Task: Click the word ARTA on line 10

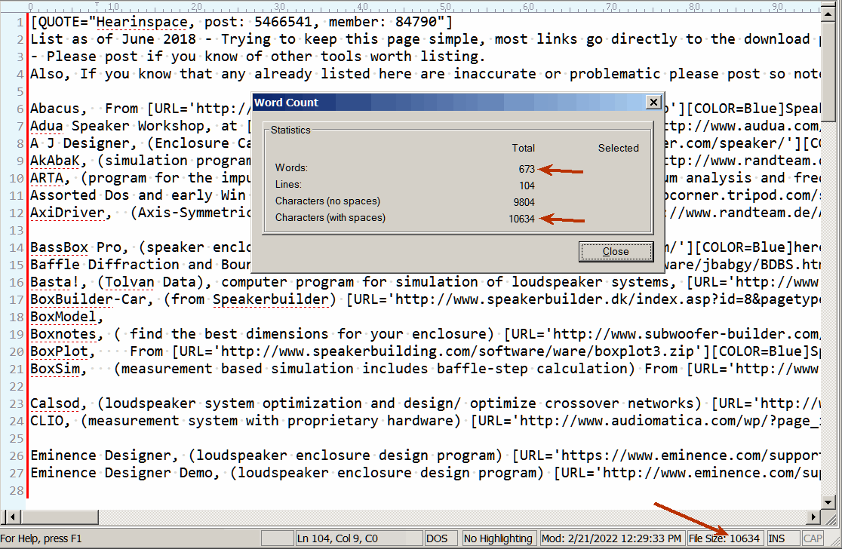Action: 47,178
